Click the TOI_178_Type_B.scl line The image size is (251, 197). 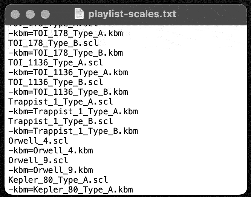(53, 43)
